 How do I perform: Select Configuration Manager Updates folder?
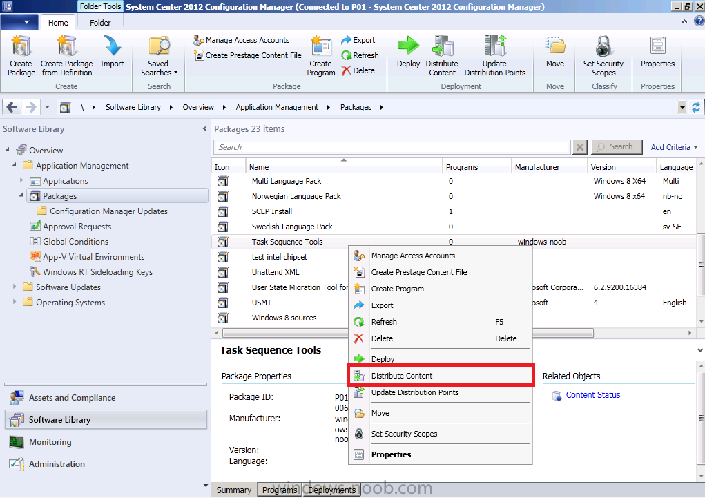[x=108, y=211]
